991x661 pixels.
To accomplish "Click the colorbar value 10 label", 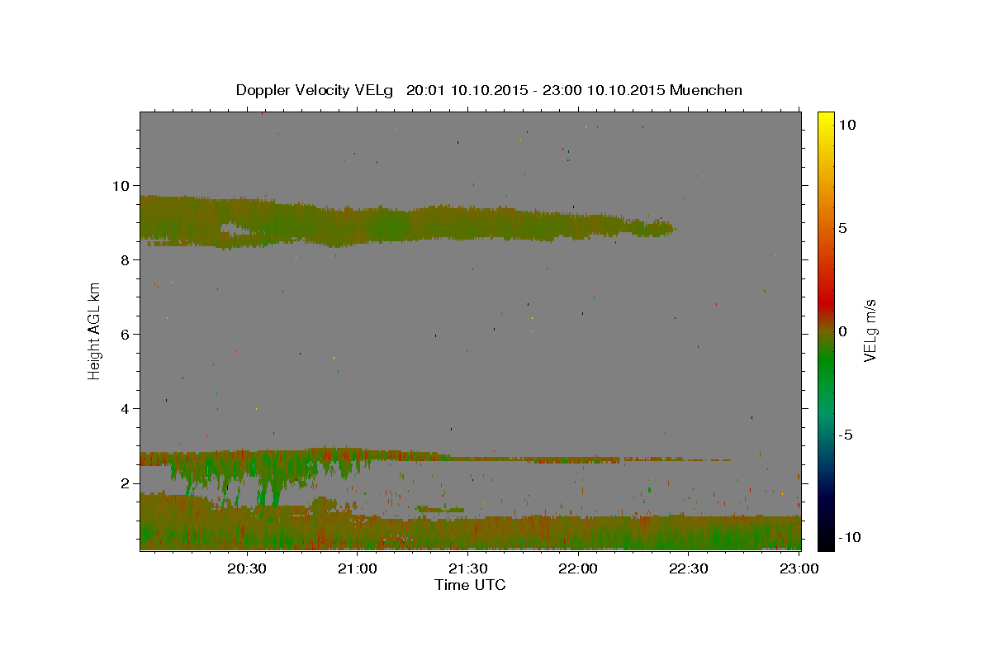I will click(x=846, y=124).
